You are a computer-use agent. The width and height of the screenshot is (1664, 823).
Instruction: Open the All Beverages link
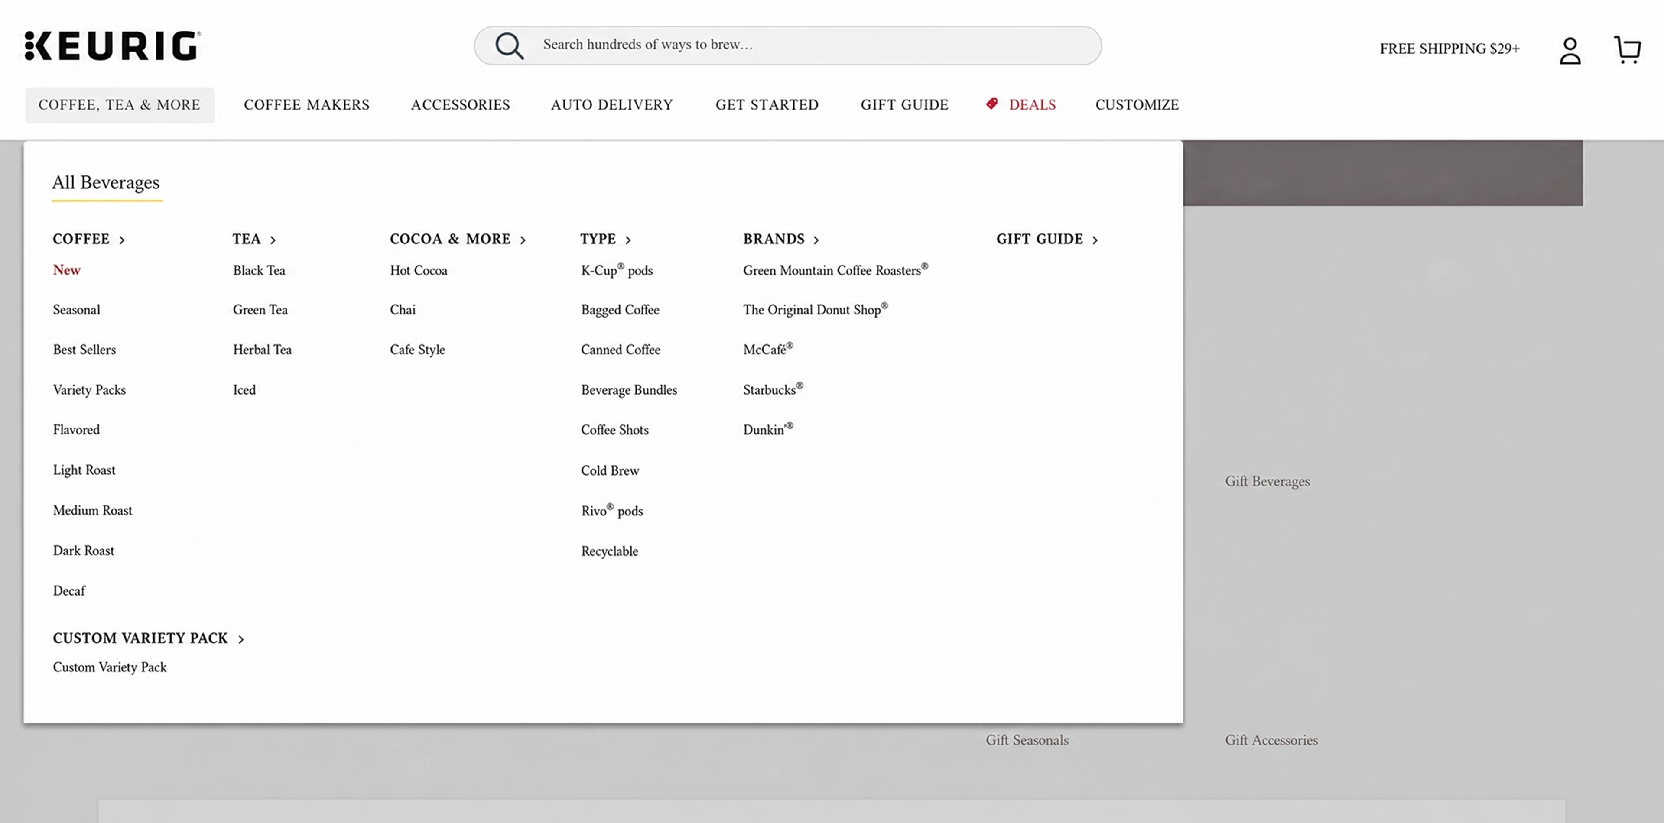pos(106,183)
